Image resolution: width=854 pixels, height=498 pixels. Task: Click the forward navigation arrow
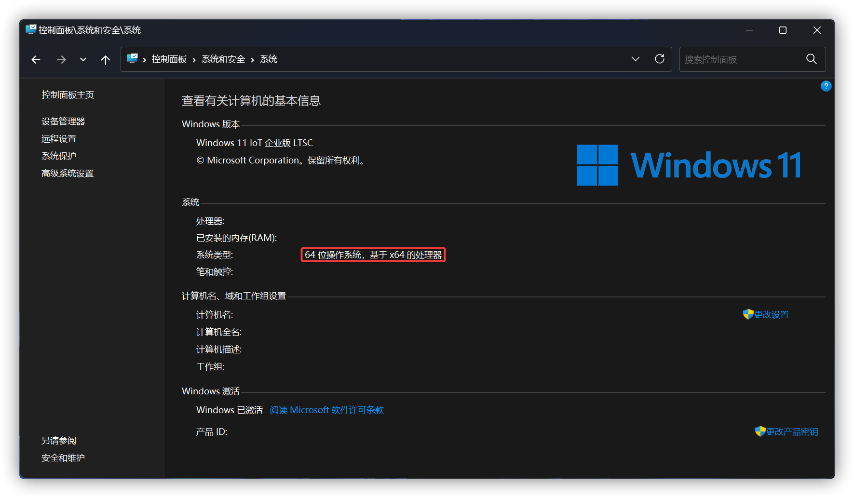pyautogui.click(x=61, y=59)
